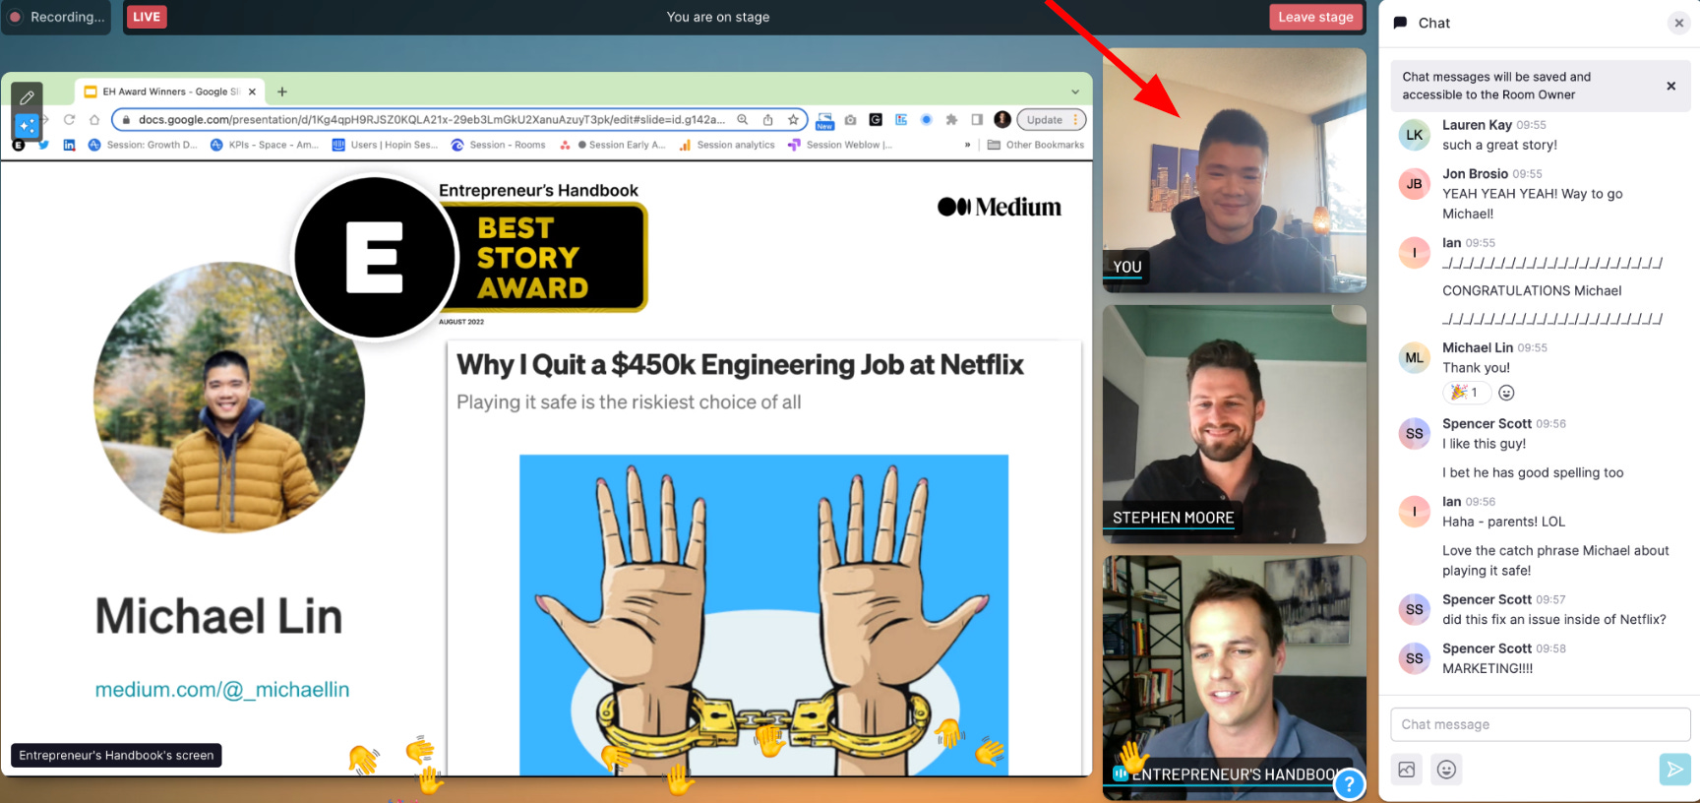Open the Grammarly extension icon
Viewport: 1700px width, 803px height.
pos(876,120)
